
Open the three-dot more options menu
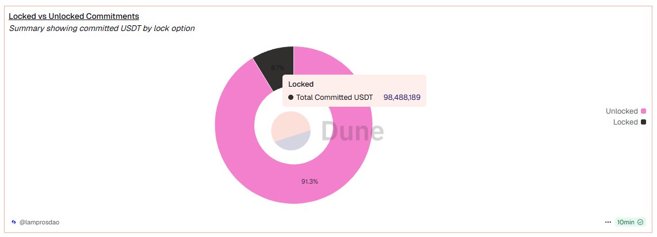click(608, 222)
